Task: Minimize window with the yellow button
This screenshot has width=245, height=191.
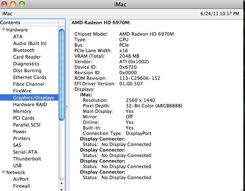Action: coord(13,4)
